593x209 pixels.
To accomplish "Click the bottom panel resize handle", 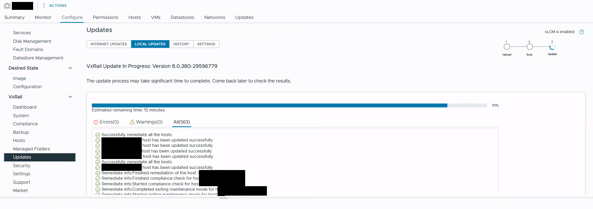I will click(223, 198).
